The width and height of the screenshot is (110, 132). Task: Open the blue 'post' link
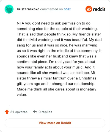coord(67,9)
